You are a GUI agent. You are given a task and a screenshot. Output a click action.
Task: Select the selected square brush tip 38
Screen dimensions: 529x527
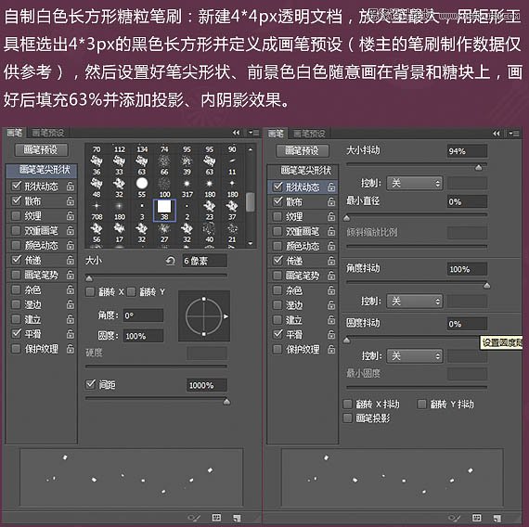tap(164, 211)
